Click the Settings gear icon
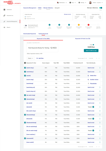This screenshot has height=151, width=106. [79, 3]
